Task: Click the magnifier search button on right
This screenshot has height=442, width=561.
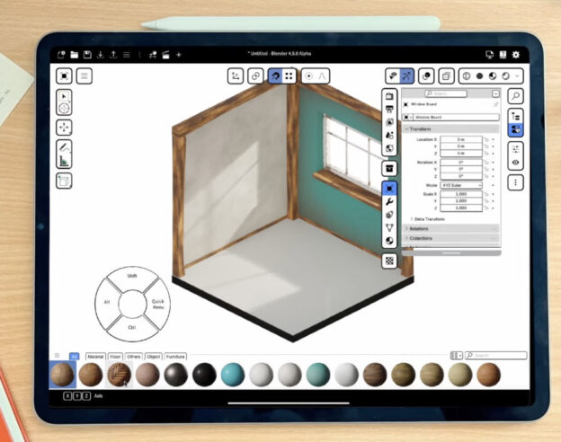Action: coord(515,96)
